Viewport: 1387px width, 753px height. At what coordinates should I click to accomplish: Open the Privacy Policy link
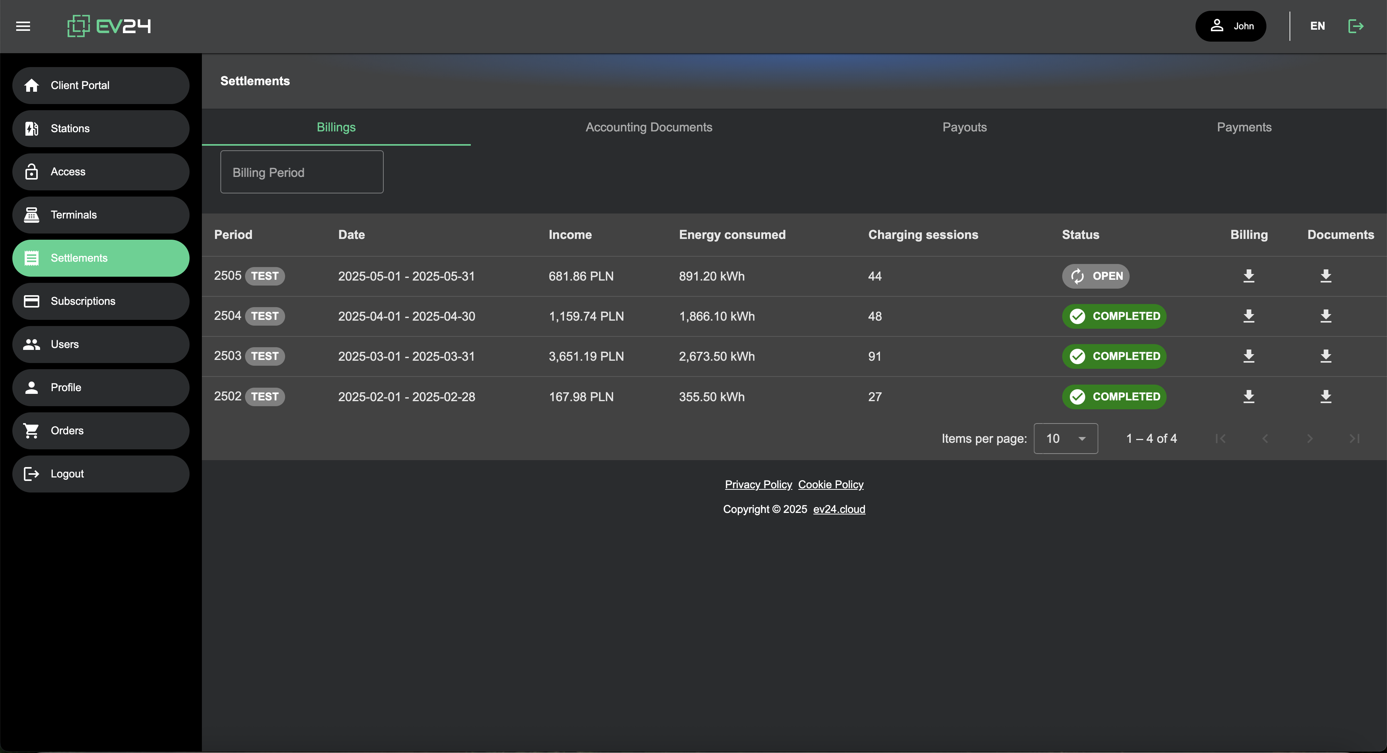[x=758, y=484]
